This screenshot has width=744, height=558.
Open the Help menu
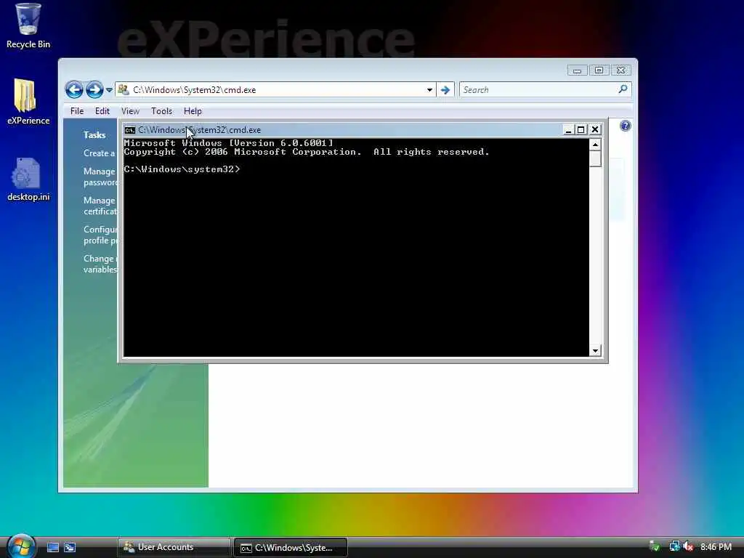coord(193,111)
